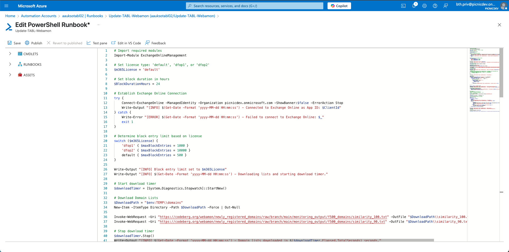Select the RUNBOOKS hierarchy icon

point(20,64)
